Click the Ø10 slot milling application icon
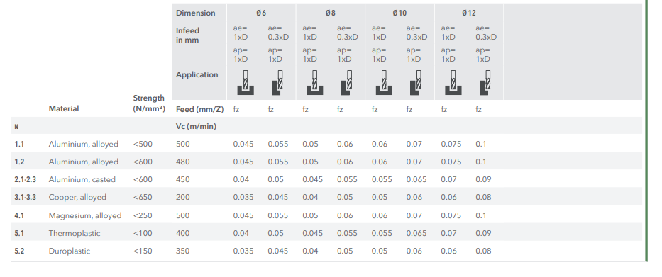This screenshot has width=662, height=277. (384, 83)
